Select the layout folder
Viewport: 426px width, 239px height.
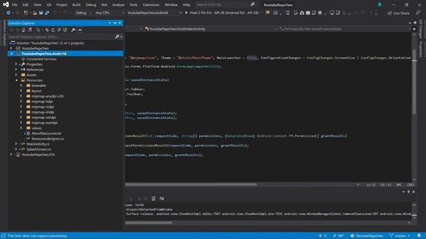[x=36, y=91]
